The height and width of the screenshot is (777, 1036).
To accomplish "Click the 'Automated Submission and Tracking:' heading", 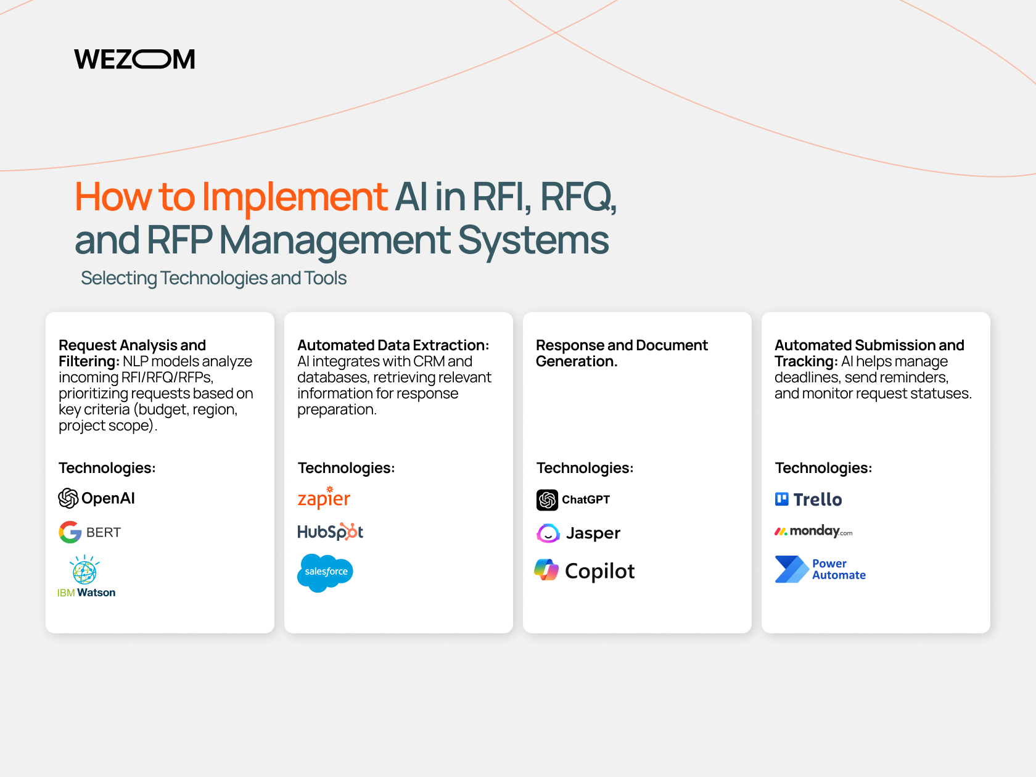I will point(869,353).
